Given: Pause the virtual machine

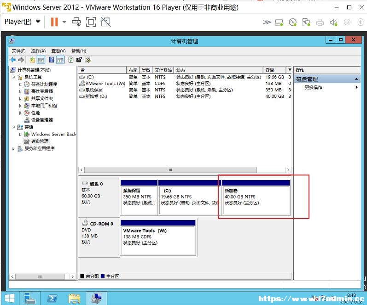Looking at the screenshot, I should (54, 22).
